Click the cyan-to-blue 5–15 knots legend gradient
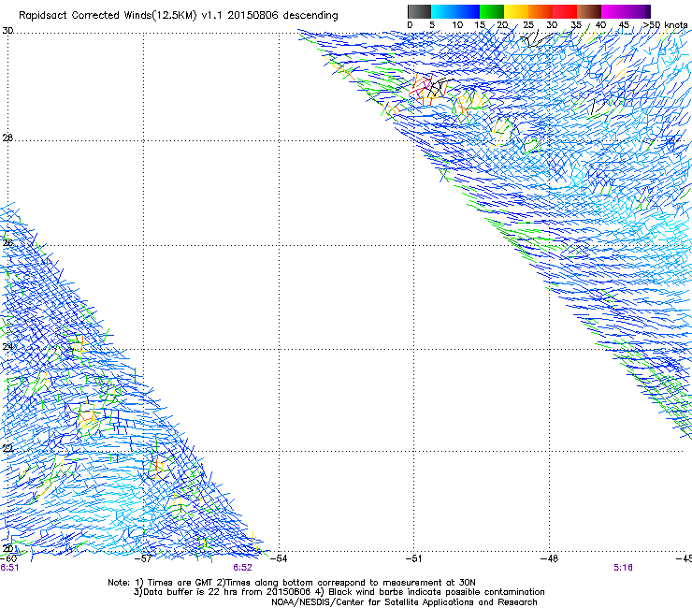 tap(455, 11)
